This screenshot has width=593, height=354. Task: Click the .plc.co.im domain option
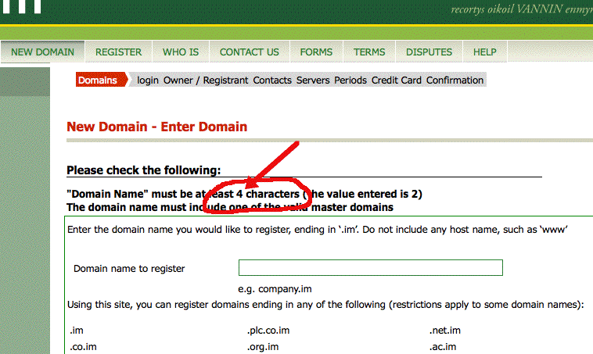click(268, 331)
